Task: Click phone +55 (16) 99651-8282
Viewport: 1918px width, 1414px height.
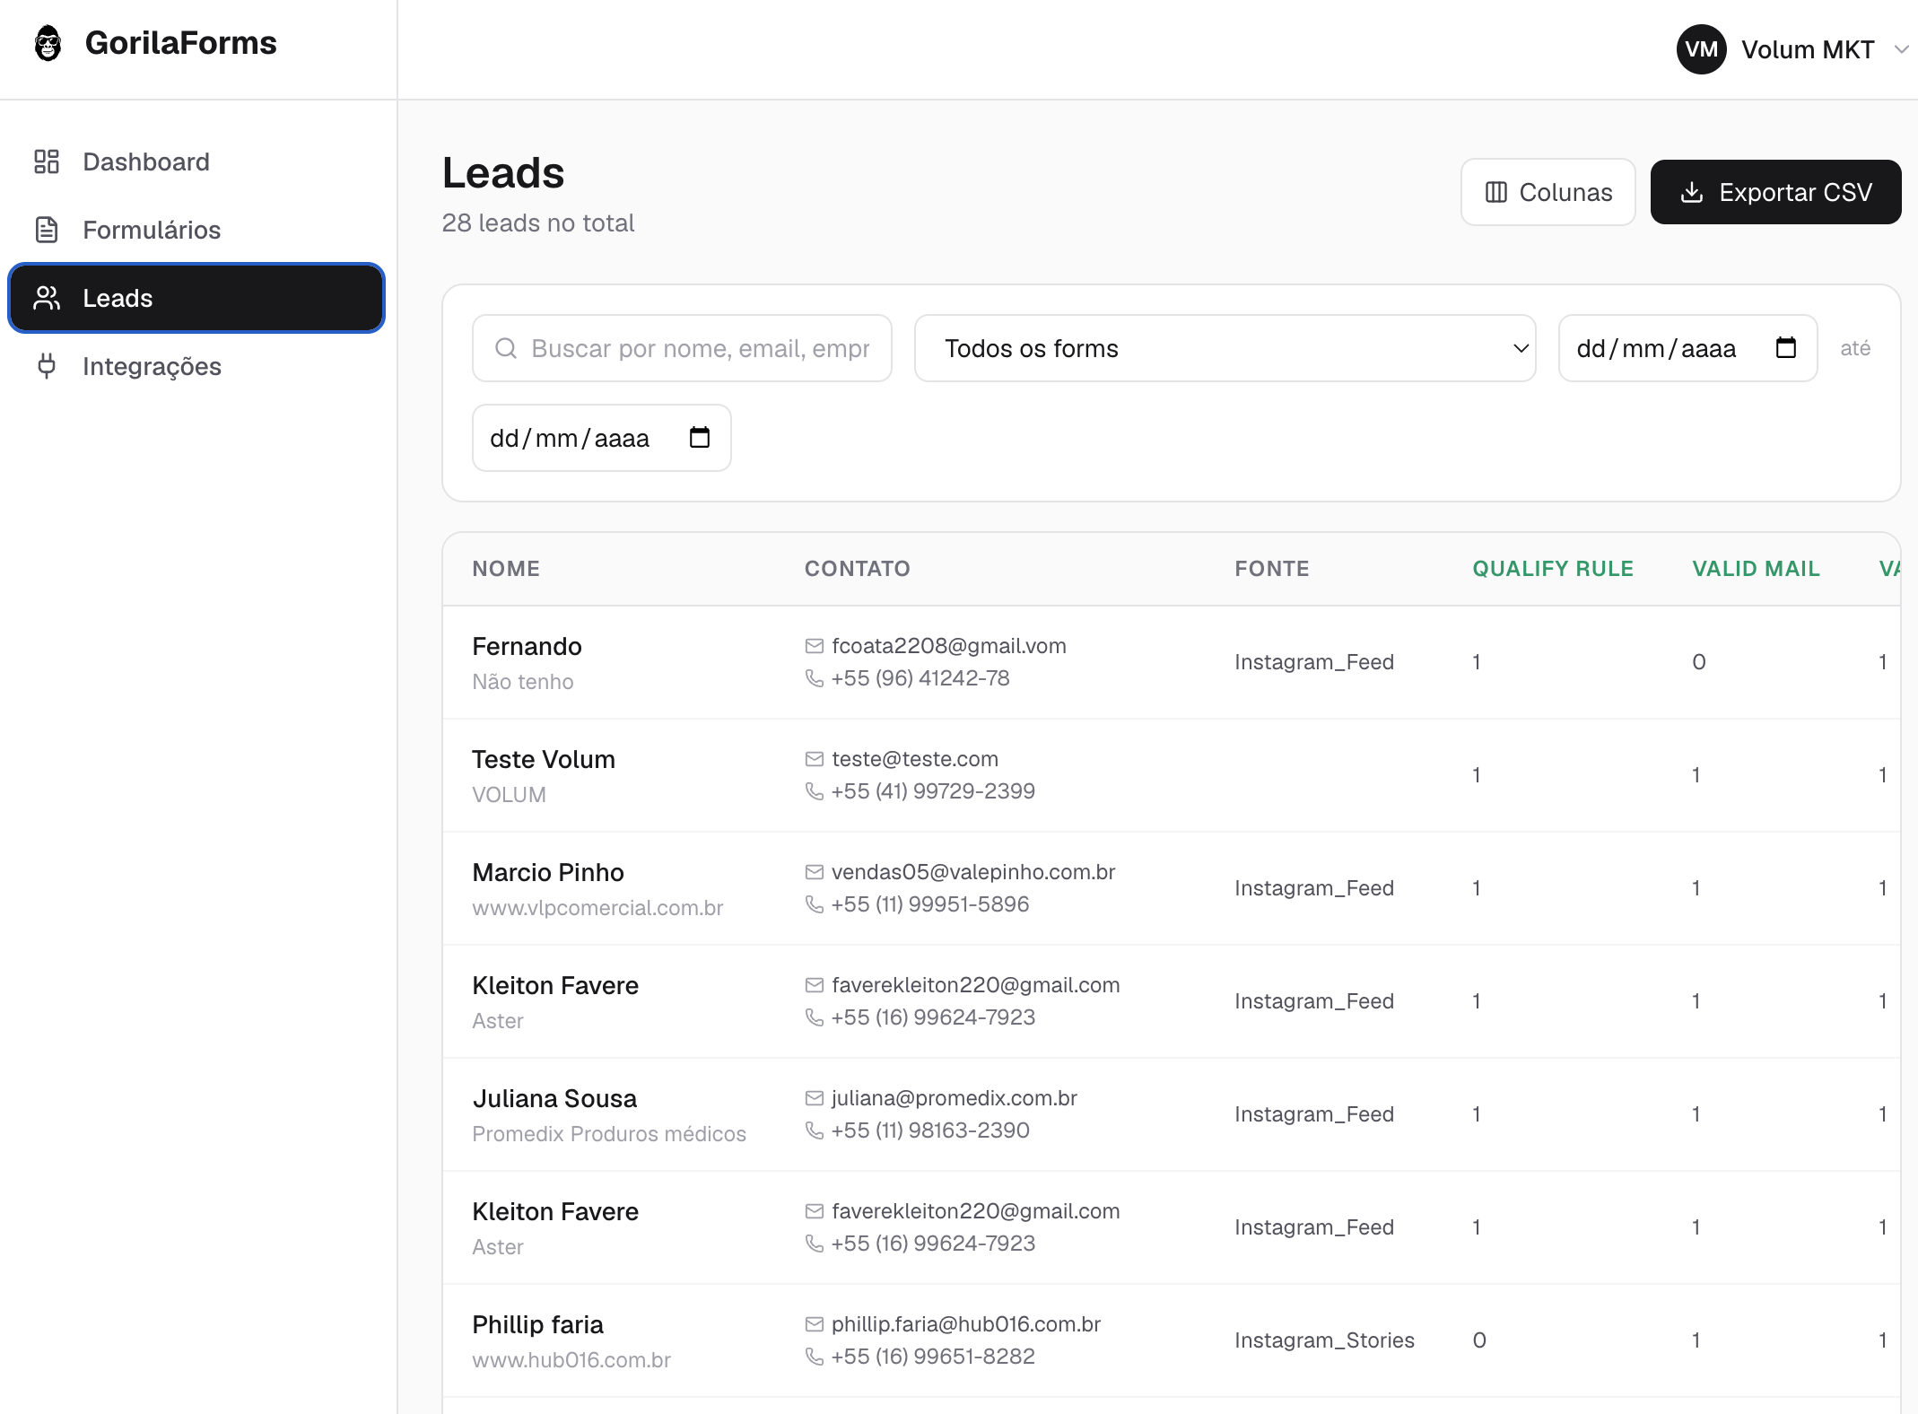Action: tap(933, 1357)
